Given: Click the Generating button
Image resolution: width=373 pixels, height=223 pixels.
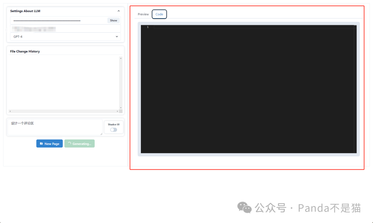Looking at the screenshot, I should coord(79,144).
